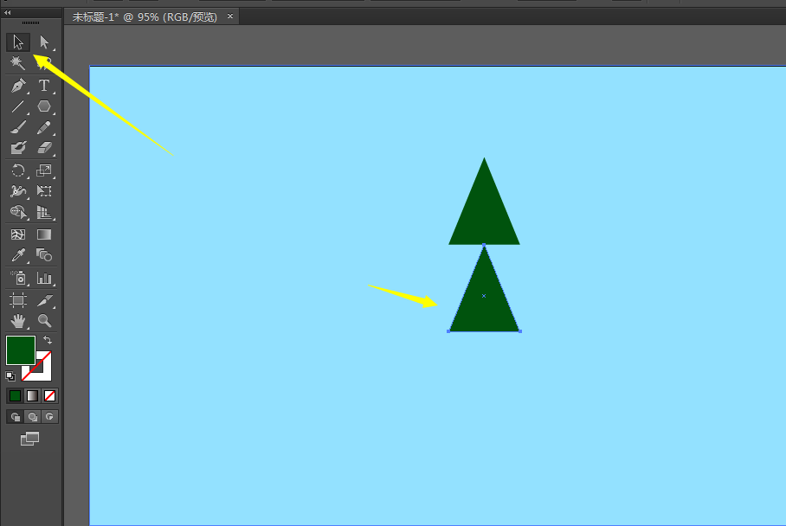Viewport: 786px width, 526px height.
Task: Click bottom-right anchor point of selected triangle
Action: 520,331
